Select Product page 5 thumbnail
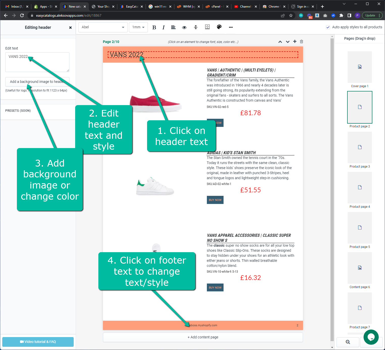 [360, 228]
